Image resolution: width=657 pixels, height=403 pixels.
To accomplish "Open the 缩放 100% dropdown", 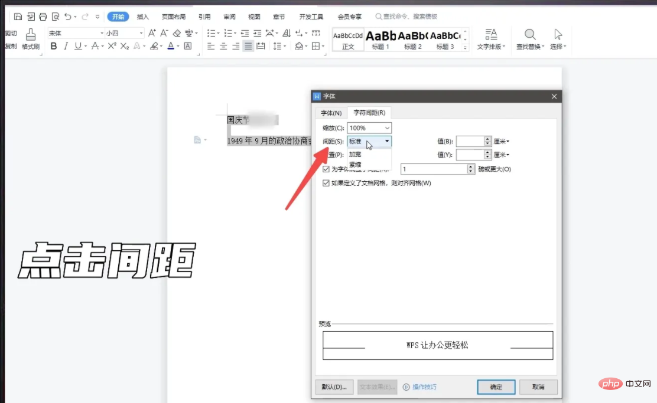I will [x=385, y=127].
